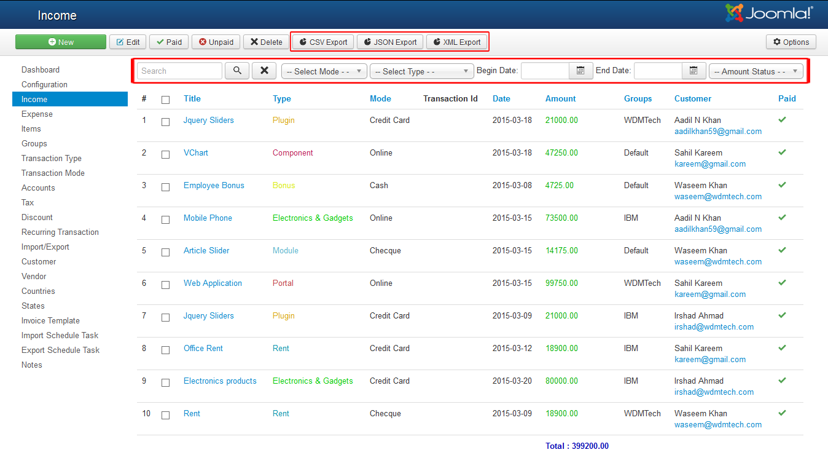The image size is (828, 455).
Task: Open Export Schedule Task in the sidebar
Action: point(60,350)
